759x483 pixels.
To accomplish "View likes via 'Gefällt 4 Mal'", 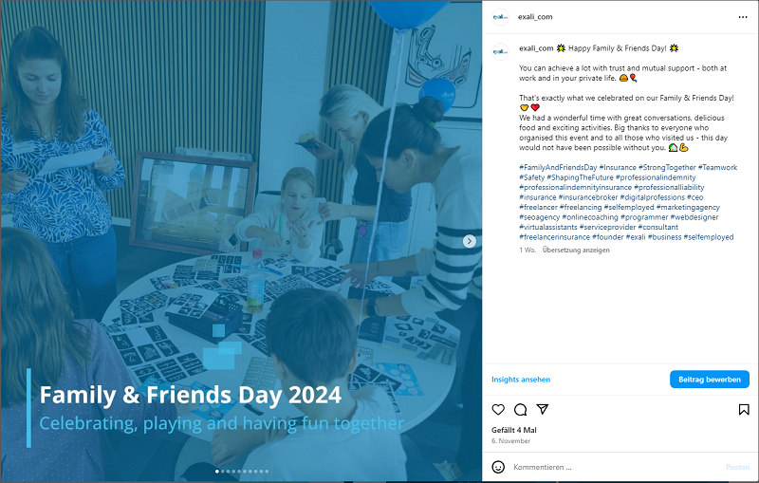I will click(x=513, y=430).
